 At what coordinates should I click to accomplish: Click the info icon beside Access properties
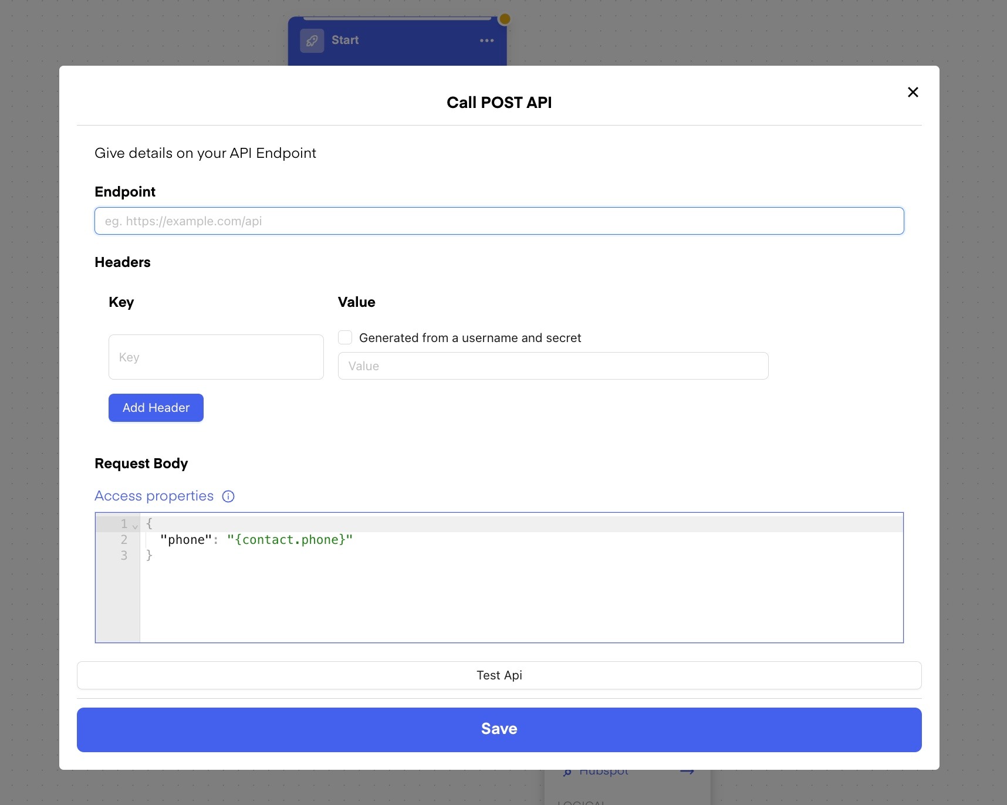(x=228, y=496)
